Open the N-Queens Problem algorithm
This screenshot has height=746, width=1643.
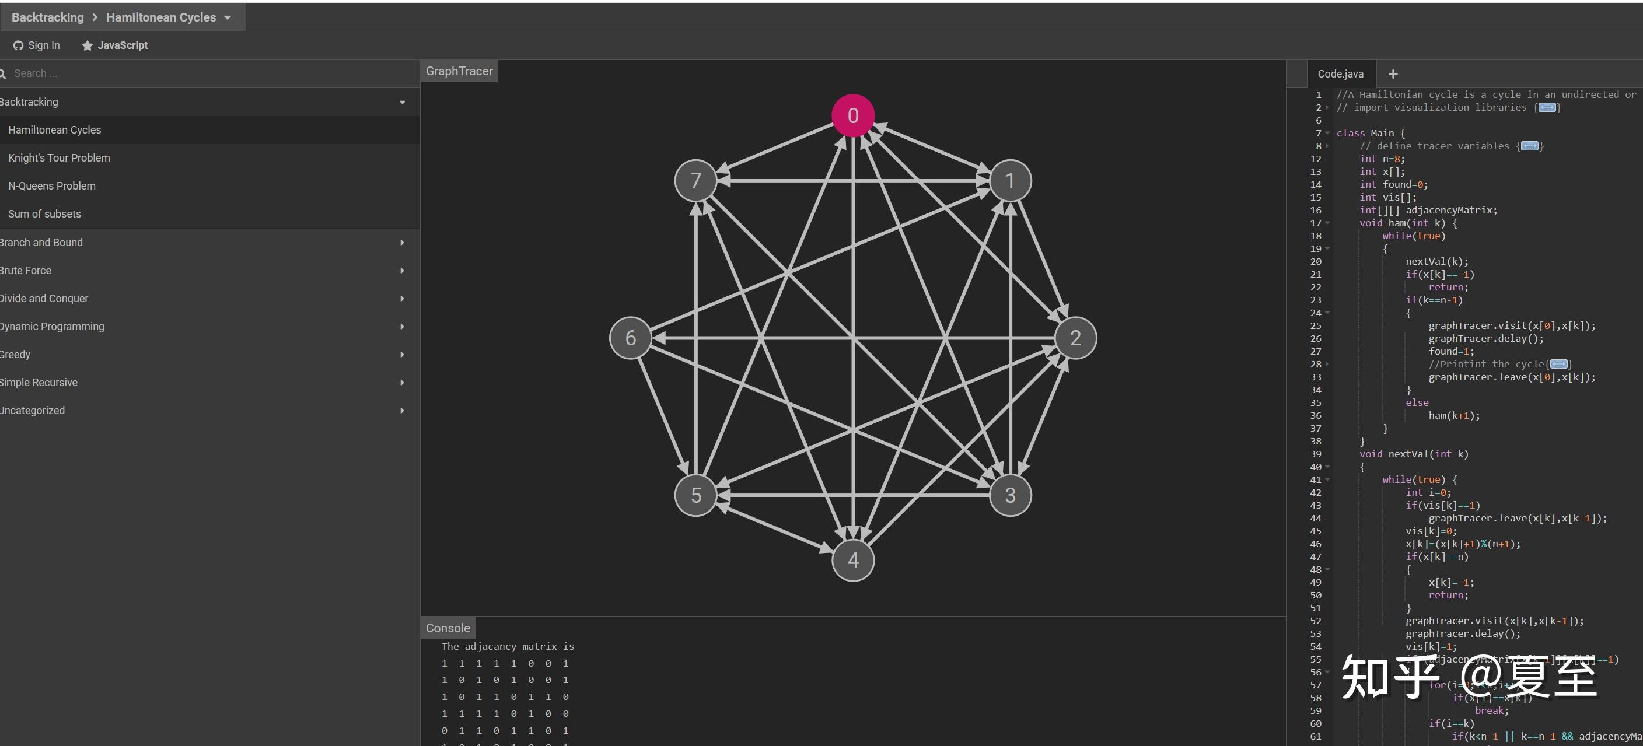(52, 186)
